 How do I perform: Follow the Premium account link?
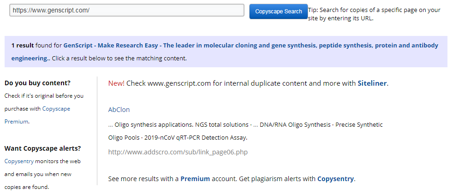point(195,179)
